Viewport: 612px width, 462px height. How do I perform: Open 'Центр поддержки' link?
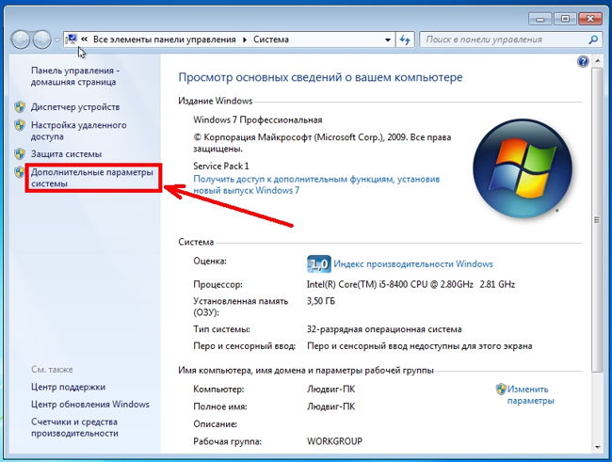click(69, 387)
